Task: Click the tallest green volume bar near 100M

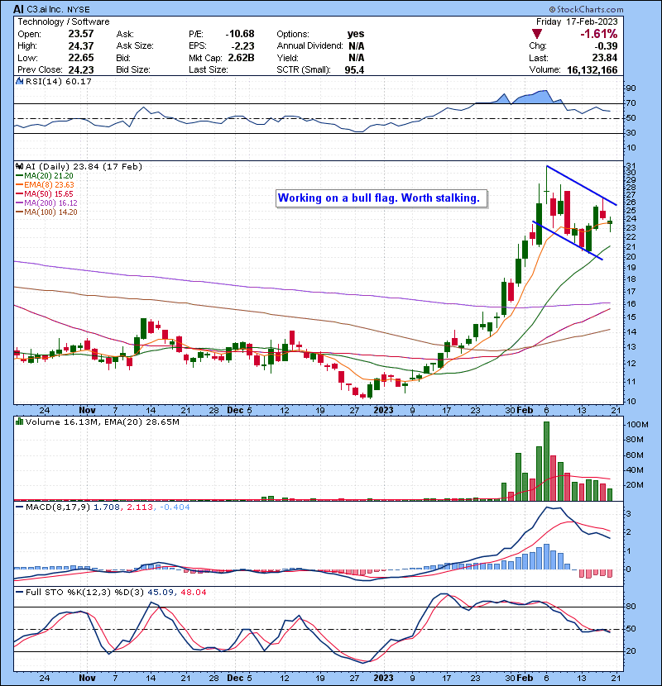Action: tap(546, 461)
